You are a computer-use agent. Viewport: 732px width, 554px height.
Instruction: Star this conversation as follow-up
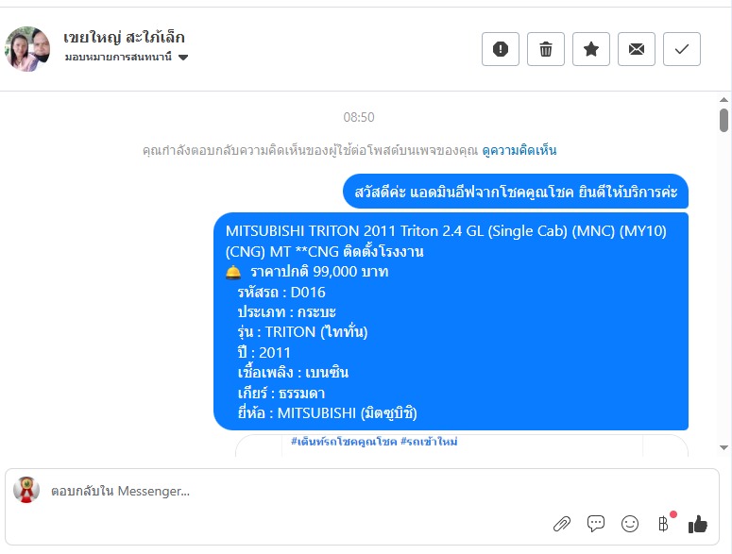click(x=591, y=49)
